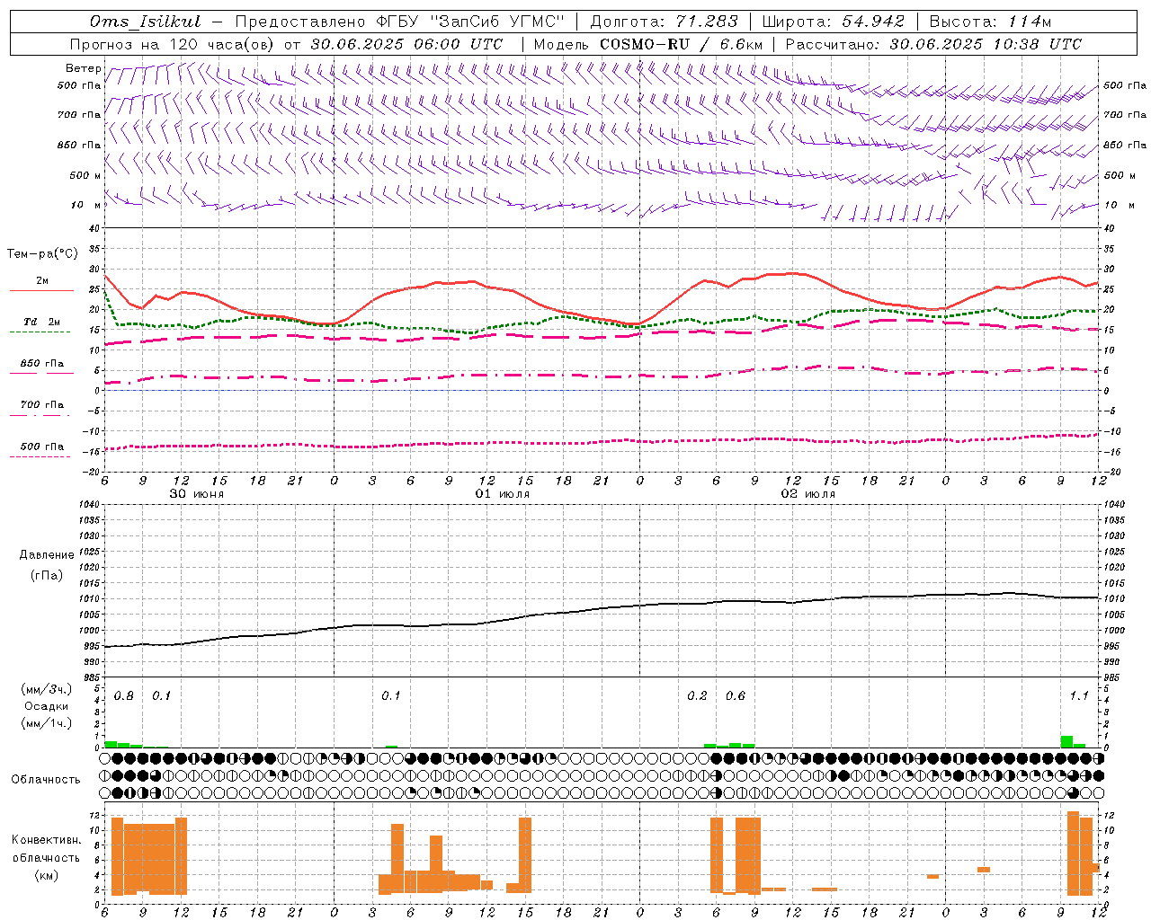Screen dimensions: 1151x920
Task: Click the Осадки precipitation label
Action: (x=47, y=706)
